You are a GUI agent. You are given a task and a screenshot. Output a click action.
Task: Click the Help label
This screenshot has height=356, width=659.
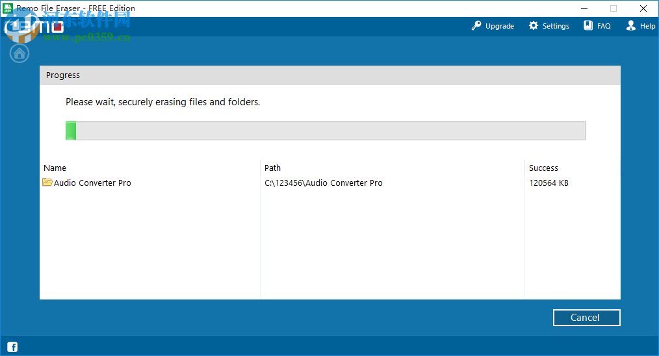click(648, 26)
